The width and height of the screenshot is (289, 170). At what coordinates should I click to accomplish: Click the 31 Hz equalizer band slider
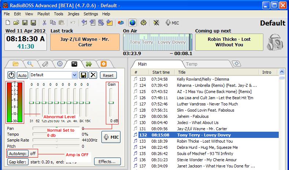pyautogui.click(x=32, y=103)
